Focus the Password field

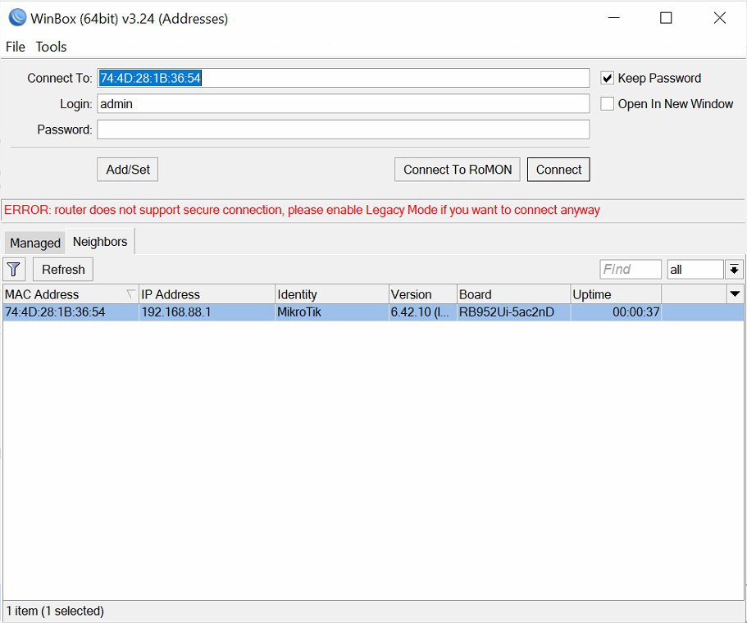pyautogui.click(x=344, y=130)
